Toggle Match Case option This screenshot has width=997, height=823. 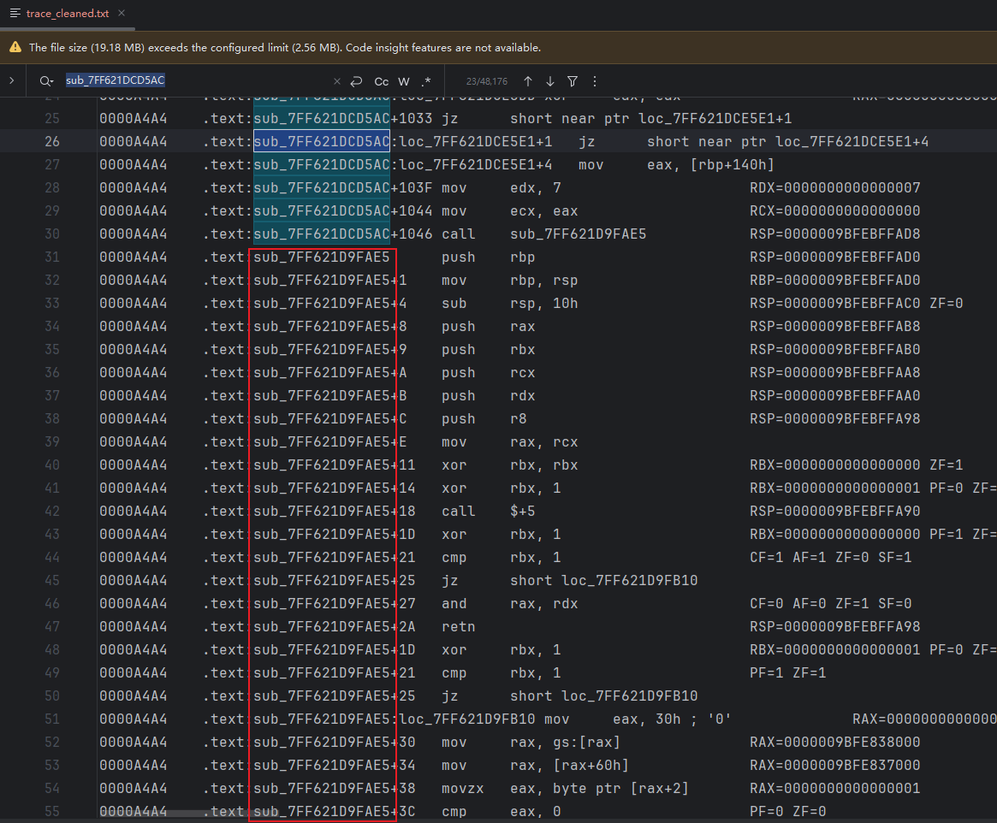pos(381,81)
